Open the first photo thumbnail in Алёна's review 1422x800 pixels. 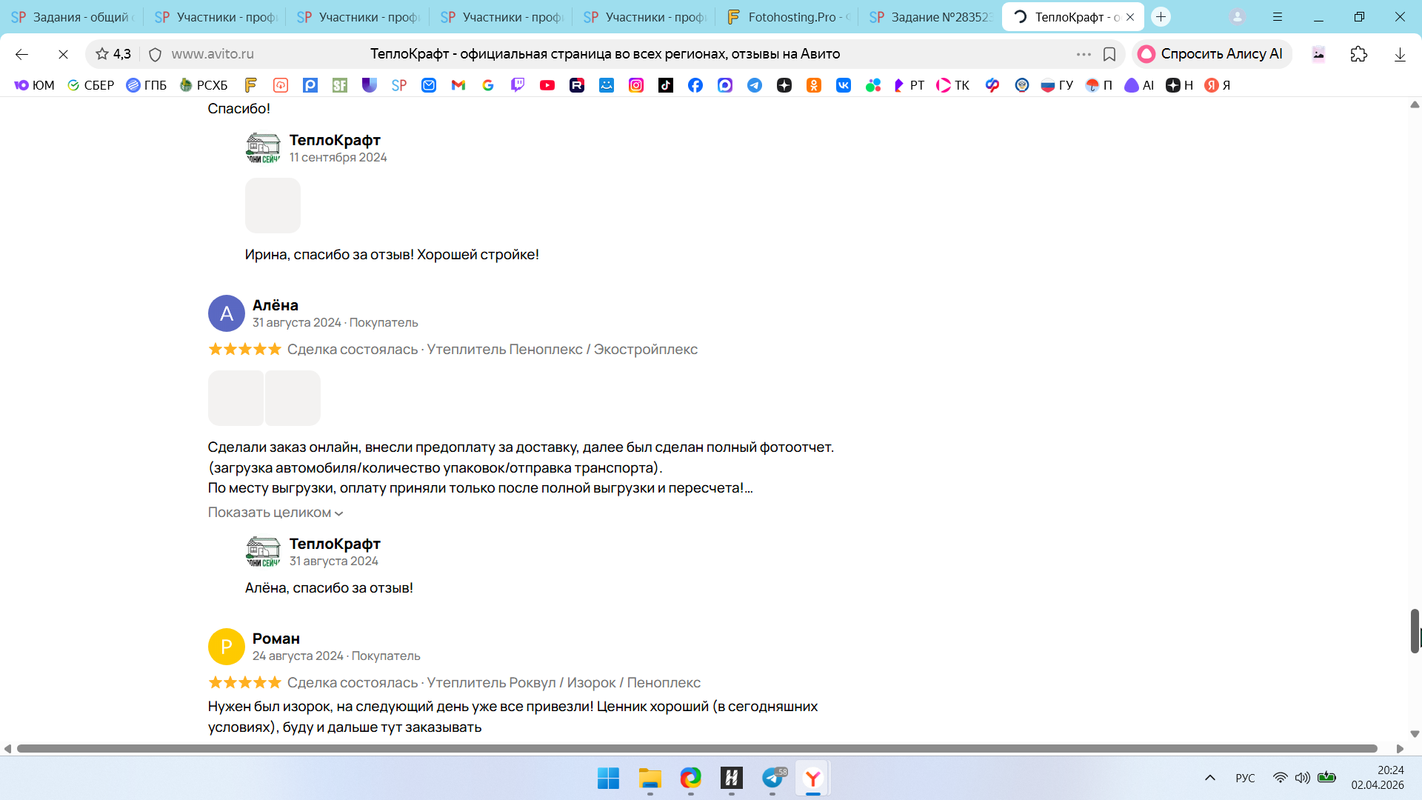(x=236, y=399)
